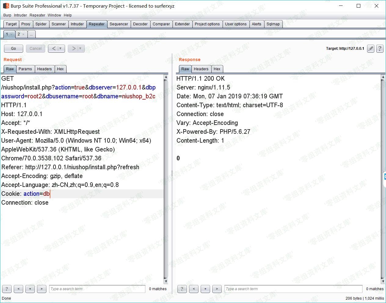Open history back dropdown arrow
386x303 pixels.
click(x=60, y=49)
